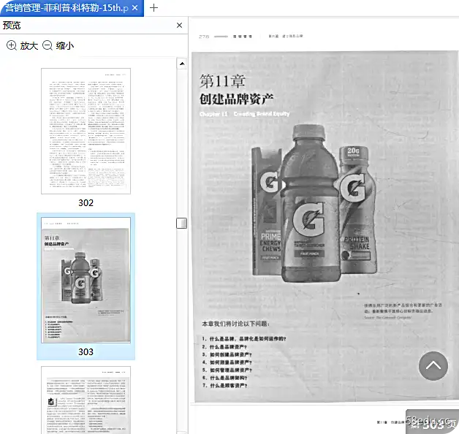Click the Chapter 11 Creating Brand Equity subtitle
This screenshot has height=434, width=459.
(x=244, y=114)
